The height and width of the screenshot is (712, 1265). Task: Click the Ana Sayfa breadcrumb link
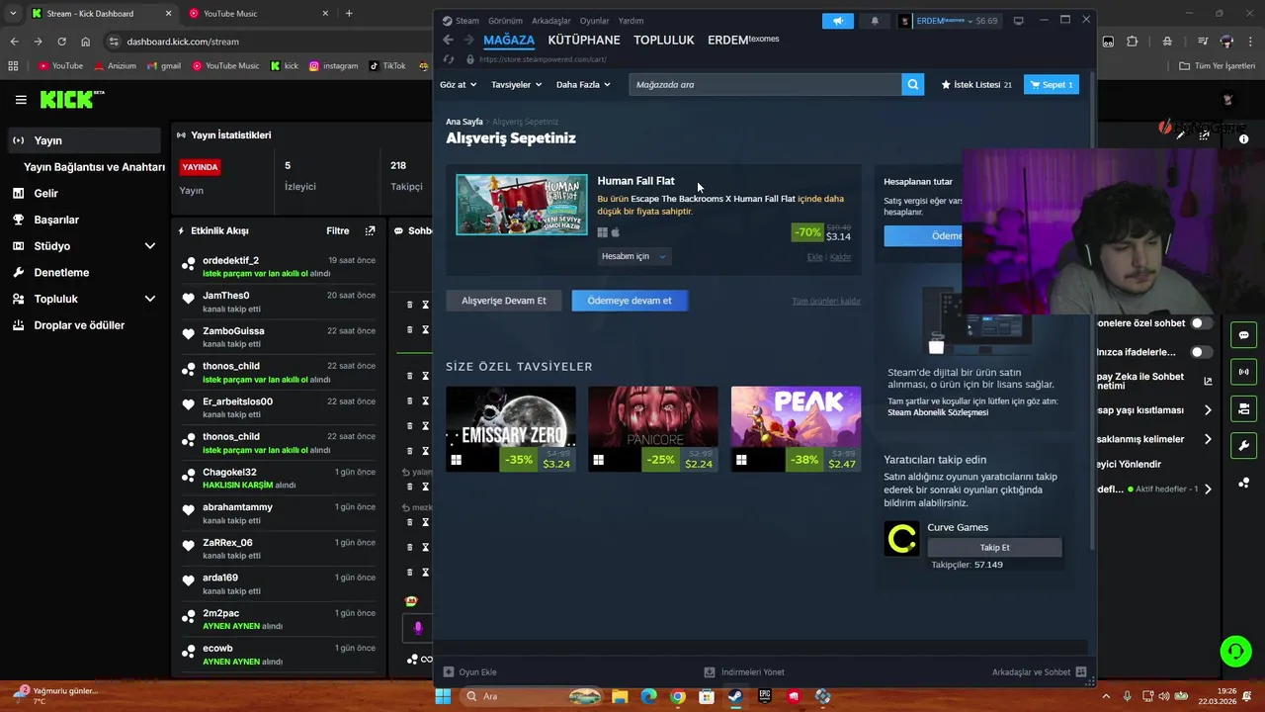coord(464,122)
